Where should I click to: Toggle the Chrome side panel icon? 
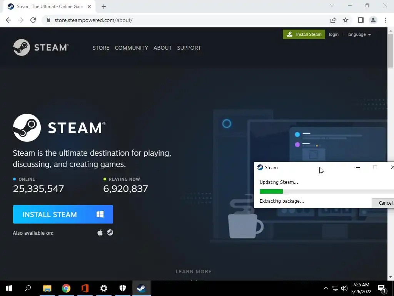click(361, 20)
